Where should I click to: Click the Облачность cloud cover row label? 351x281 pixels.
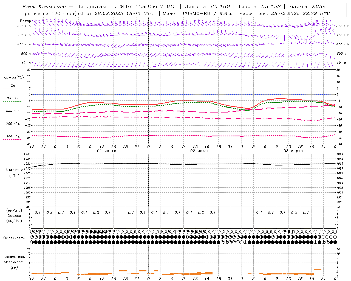tap(14, 238)
